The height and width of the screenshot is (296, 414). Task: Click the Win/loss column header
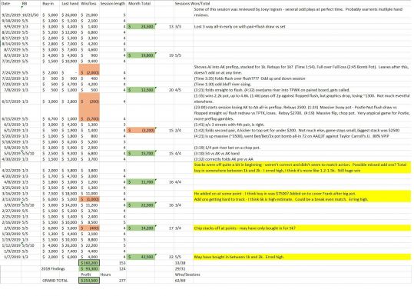coord(89,4)
